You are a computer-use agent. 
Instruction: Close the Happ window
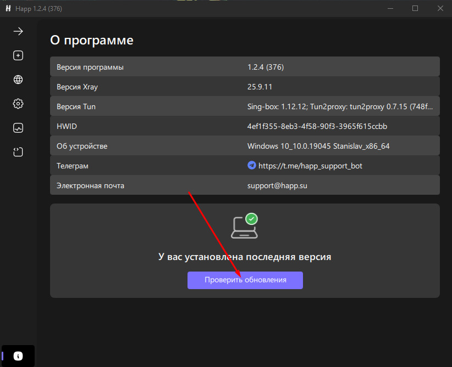pos(440,8)
